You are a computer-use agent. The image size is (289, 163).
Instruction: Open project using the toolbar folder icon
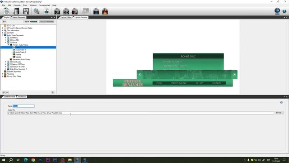16,11
